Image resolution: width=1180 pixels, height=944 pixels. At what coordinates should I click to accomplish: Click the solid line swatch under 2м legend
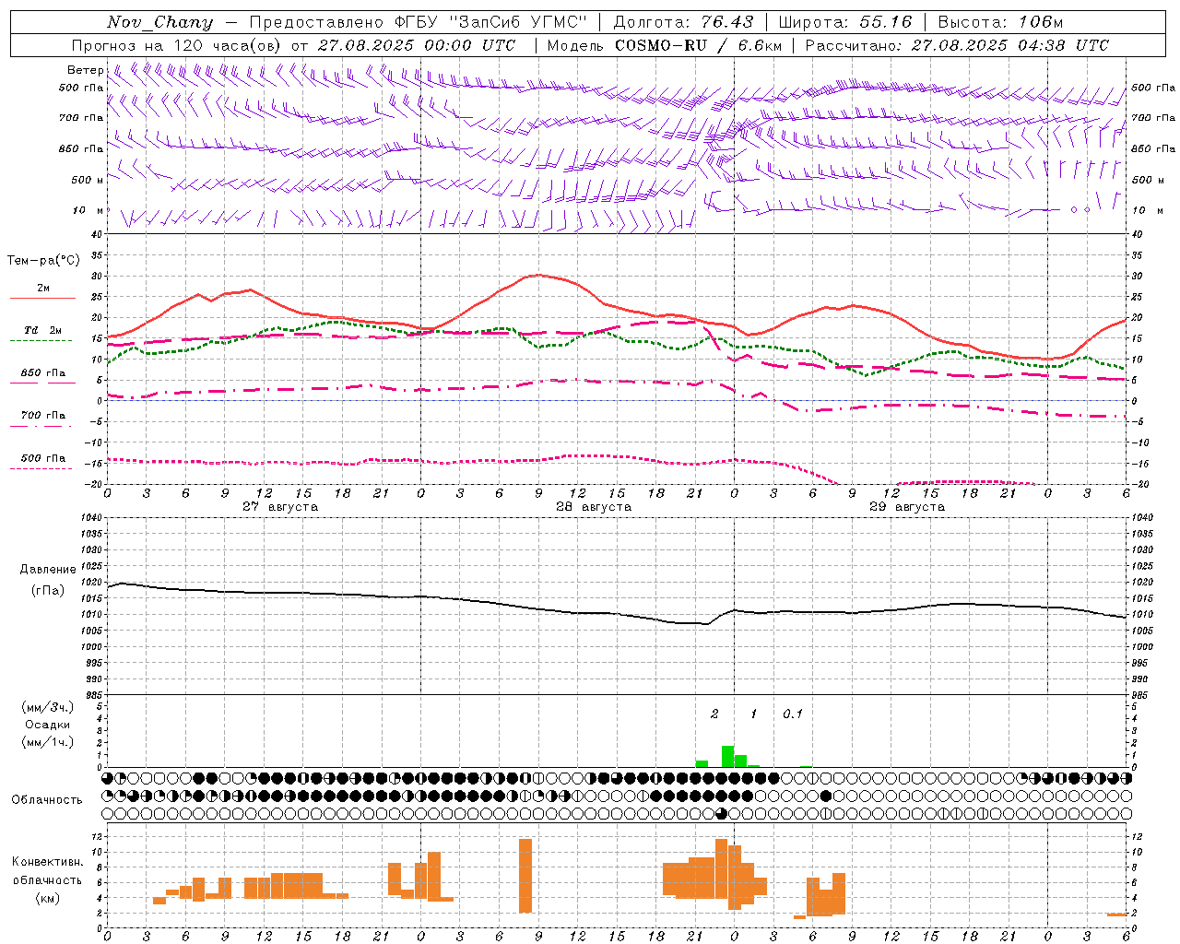(42, 299)
